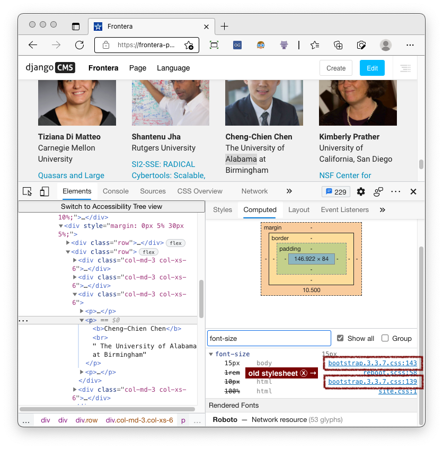Open the bootstrap.3.3.7.css:139 link

click(x=373, y=382)
